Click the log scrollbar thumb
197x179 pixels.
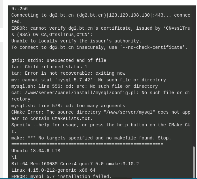[x=194, y=162]
